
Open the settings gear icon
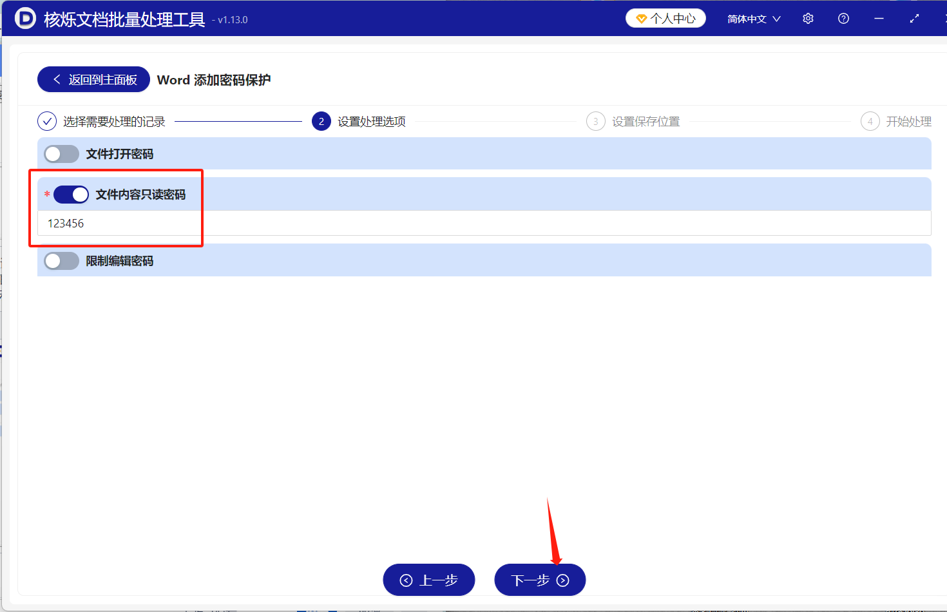(808, 18)
